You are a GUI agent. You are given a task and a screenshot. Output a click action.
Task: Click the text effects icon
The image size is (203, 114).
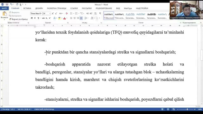click(x=55, y=18)
